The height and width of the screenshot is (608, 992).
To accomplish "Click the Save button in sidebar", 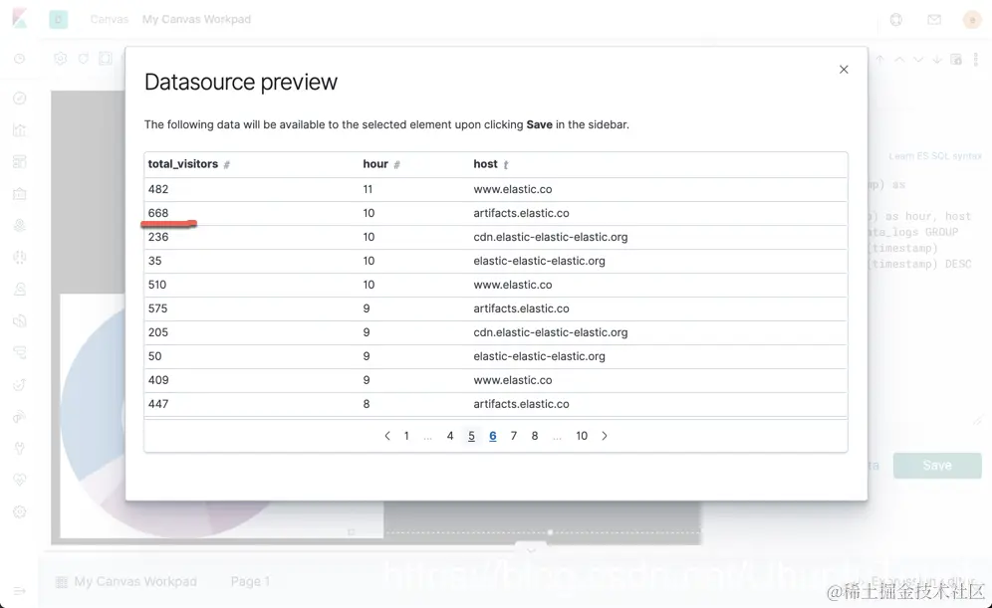I will click(937, 465).
